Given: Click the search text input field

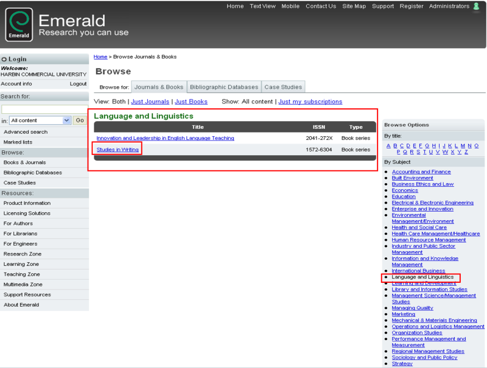Looking at the screenshot, I should pos(44,109).
